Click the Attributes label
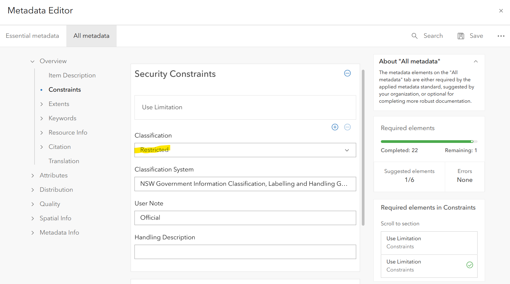This screenshot has height=284, width=510. [x=54, y=175]
